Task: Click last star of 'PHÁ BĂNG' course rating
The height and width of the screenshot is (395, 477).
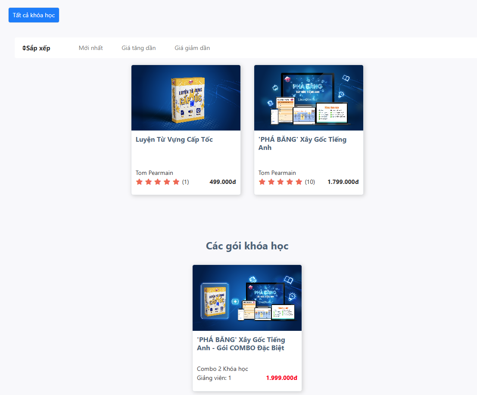Action: (299, 182)
